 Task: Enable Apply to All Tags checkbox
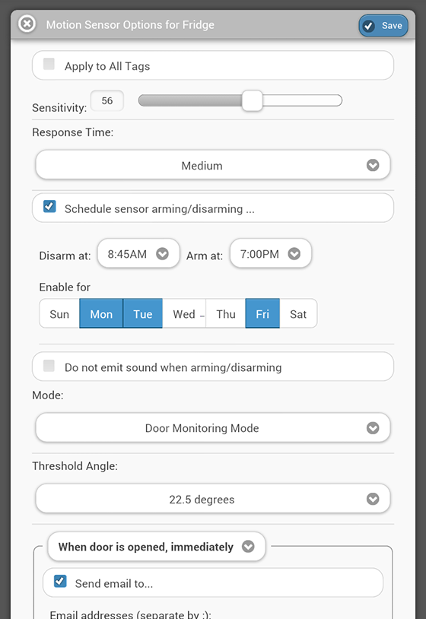[49, 64]
